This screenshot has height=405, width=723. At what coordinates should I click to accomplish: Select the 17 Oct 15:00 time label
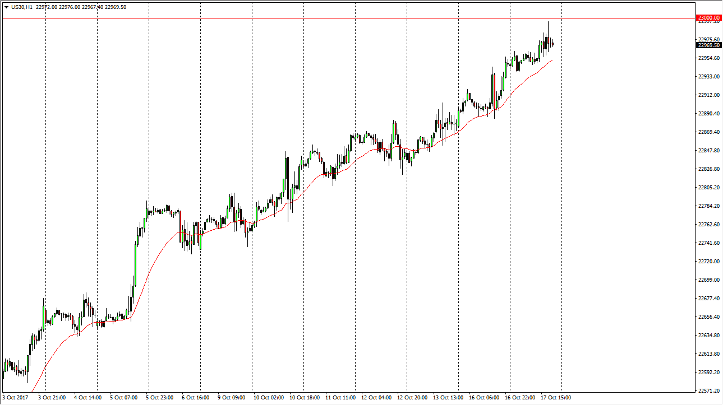556,398
